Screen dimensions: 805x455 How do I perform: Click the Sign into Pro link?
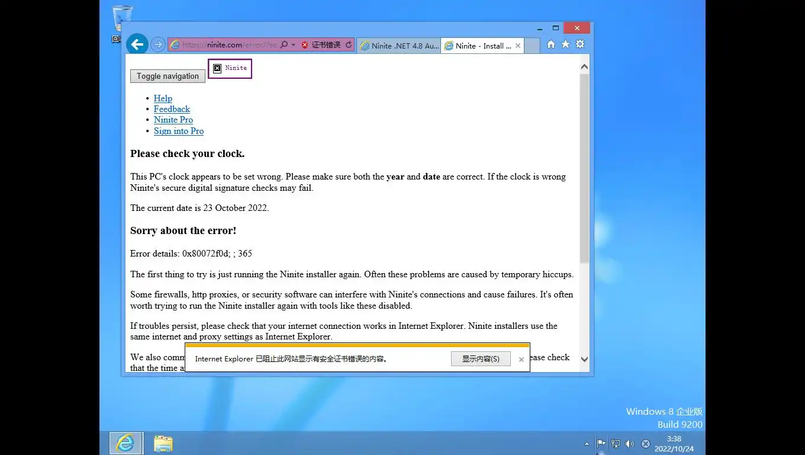(x=179, y=131)
